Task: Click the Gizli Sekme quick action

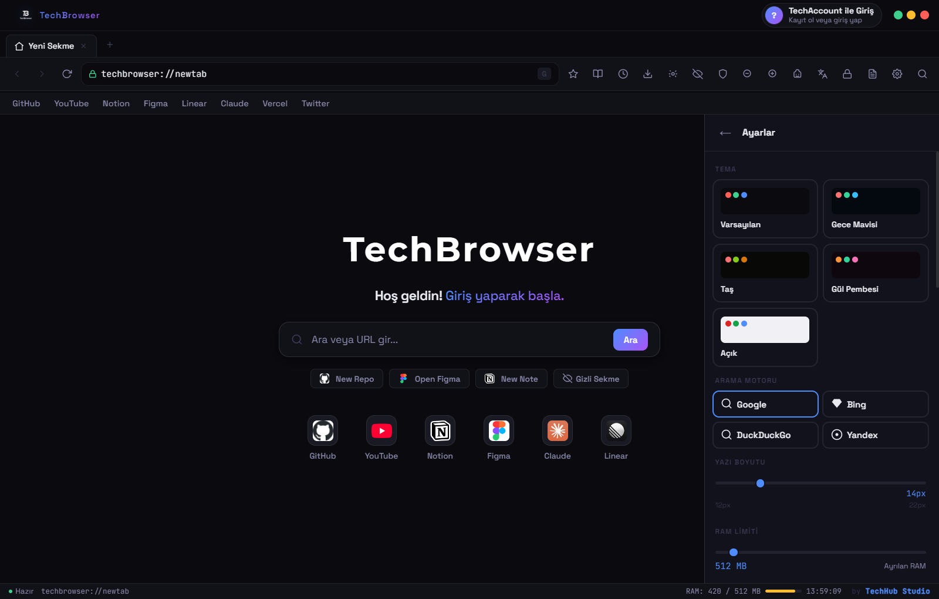Action: click(x=591, y=379)
